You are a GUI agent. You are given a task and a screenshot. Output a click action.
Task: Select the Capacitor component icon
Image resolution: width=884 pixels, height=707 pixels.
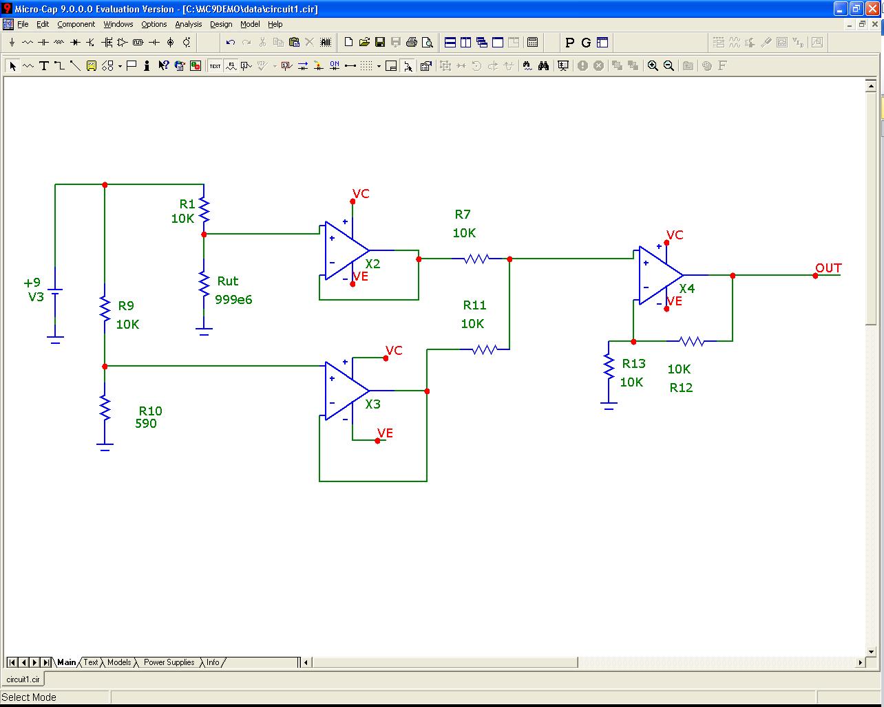coord(43,43)
